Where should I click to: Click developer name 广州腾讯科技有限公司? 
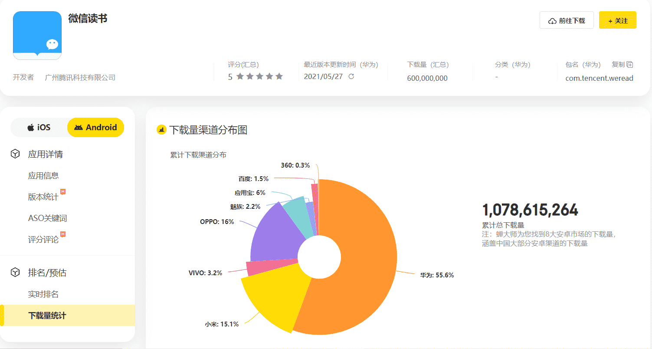coord(80,77)
